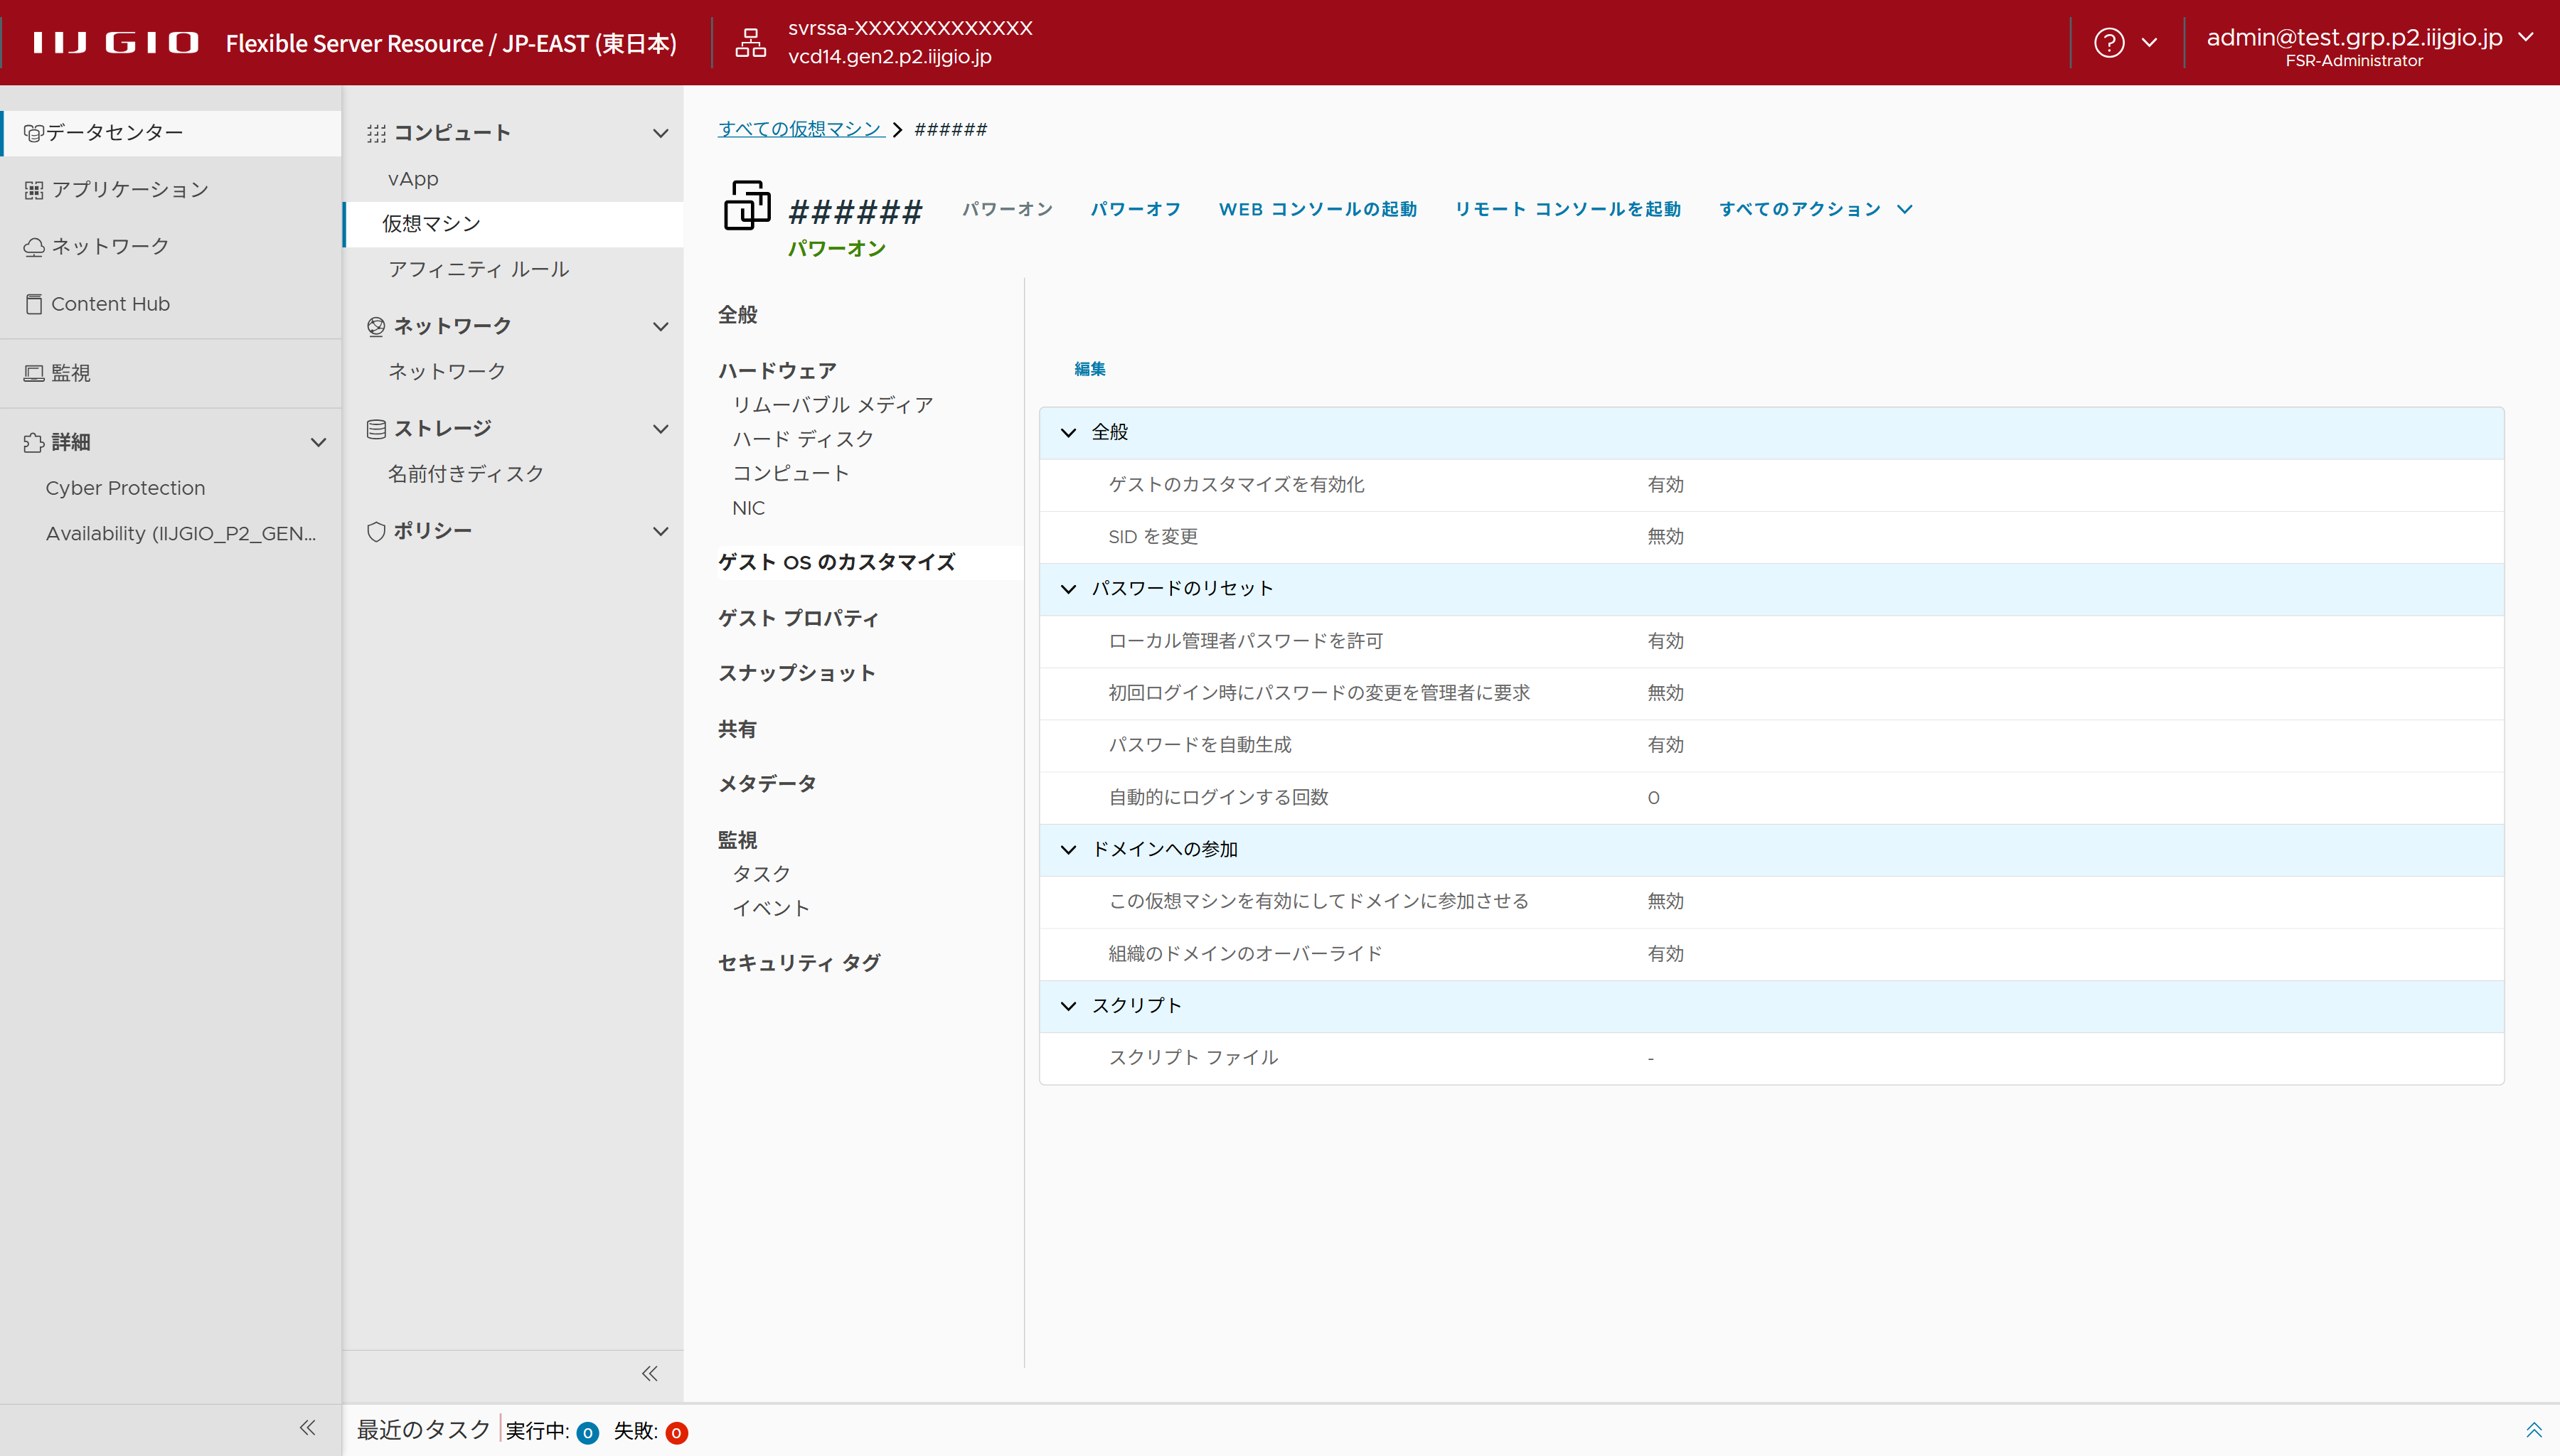The width and height of the screenshot is (2560, 1456).
Task: Collapse the leftmost sidebar with double chevron
Action: tap(307, 1428)
